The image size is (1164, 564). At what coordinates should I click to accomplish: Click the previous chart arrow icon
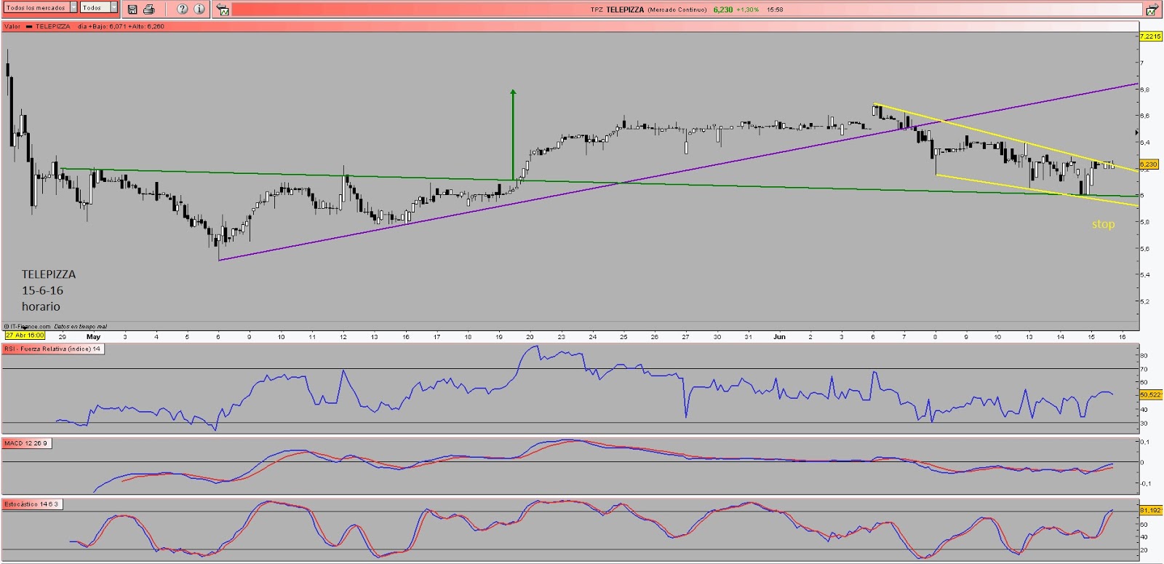coord(223,10)
